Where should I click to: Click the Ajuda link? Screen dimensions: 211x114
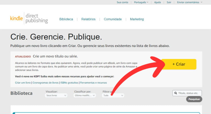tap(157, 2)
